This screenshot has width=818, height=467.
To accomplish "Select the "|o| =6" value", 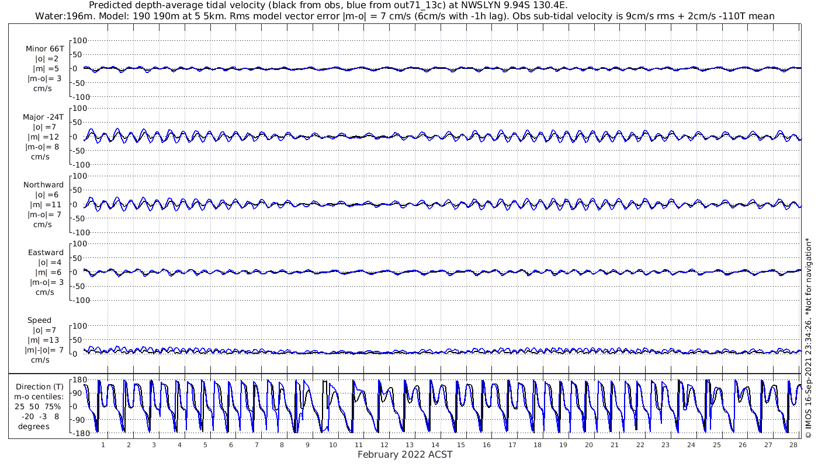I will (x=47, y=194).
